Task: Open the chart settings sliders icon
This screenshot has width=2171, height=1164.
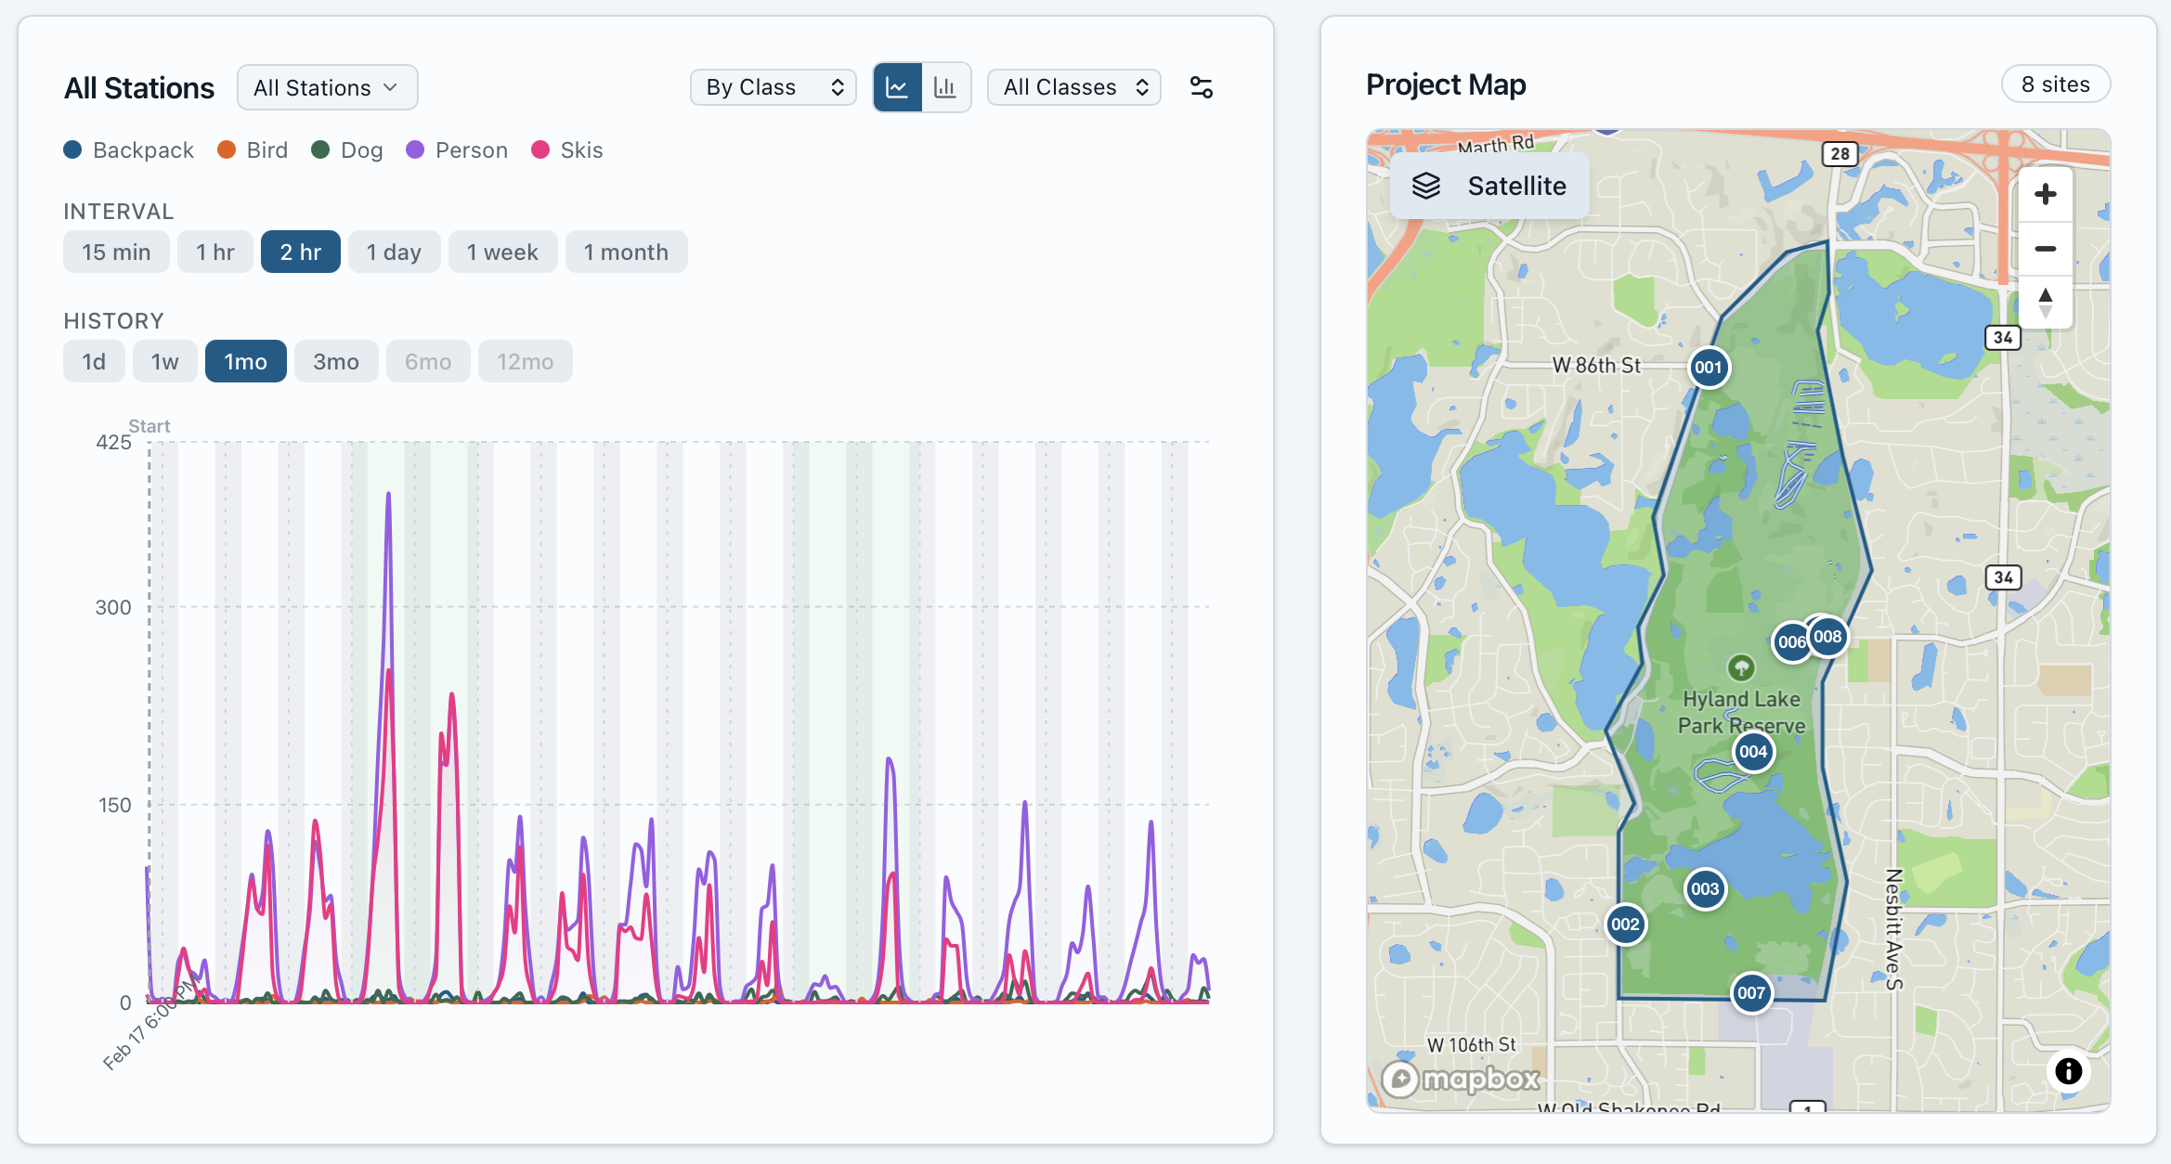Action: [1201, 86]
